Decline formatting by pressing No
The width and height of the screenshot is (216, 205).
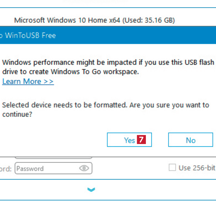[190, 140]
